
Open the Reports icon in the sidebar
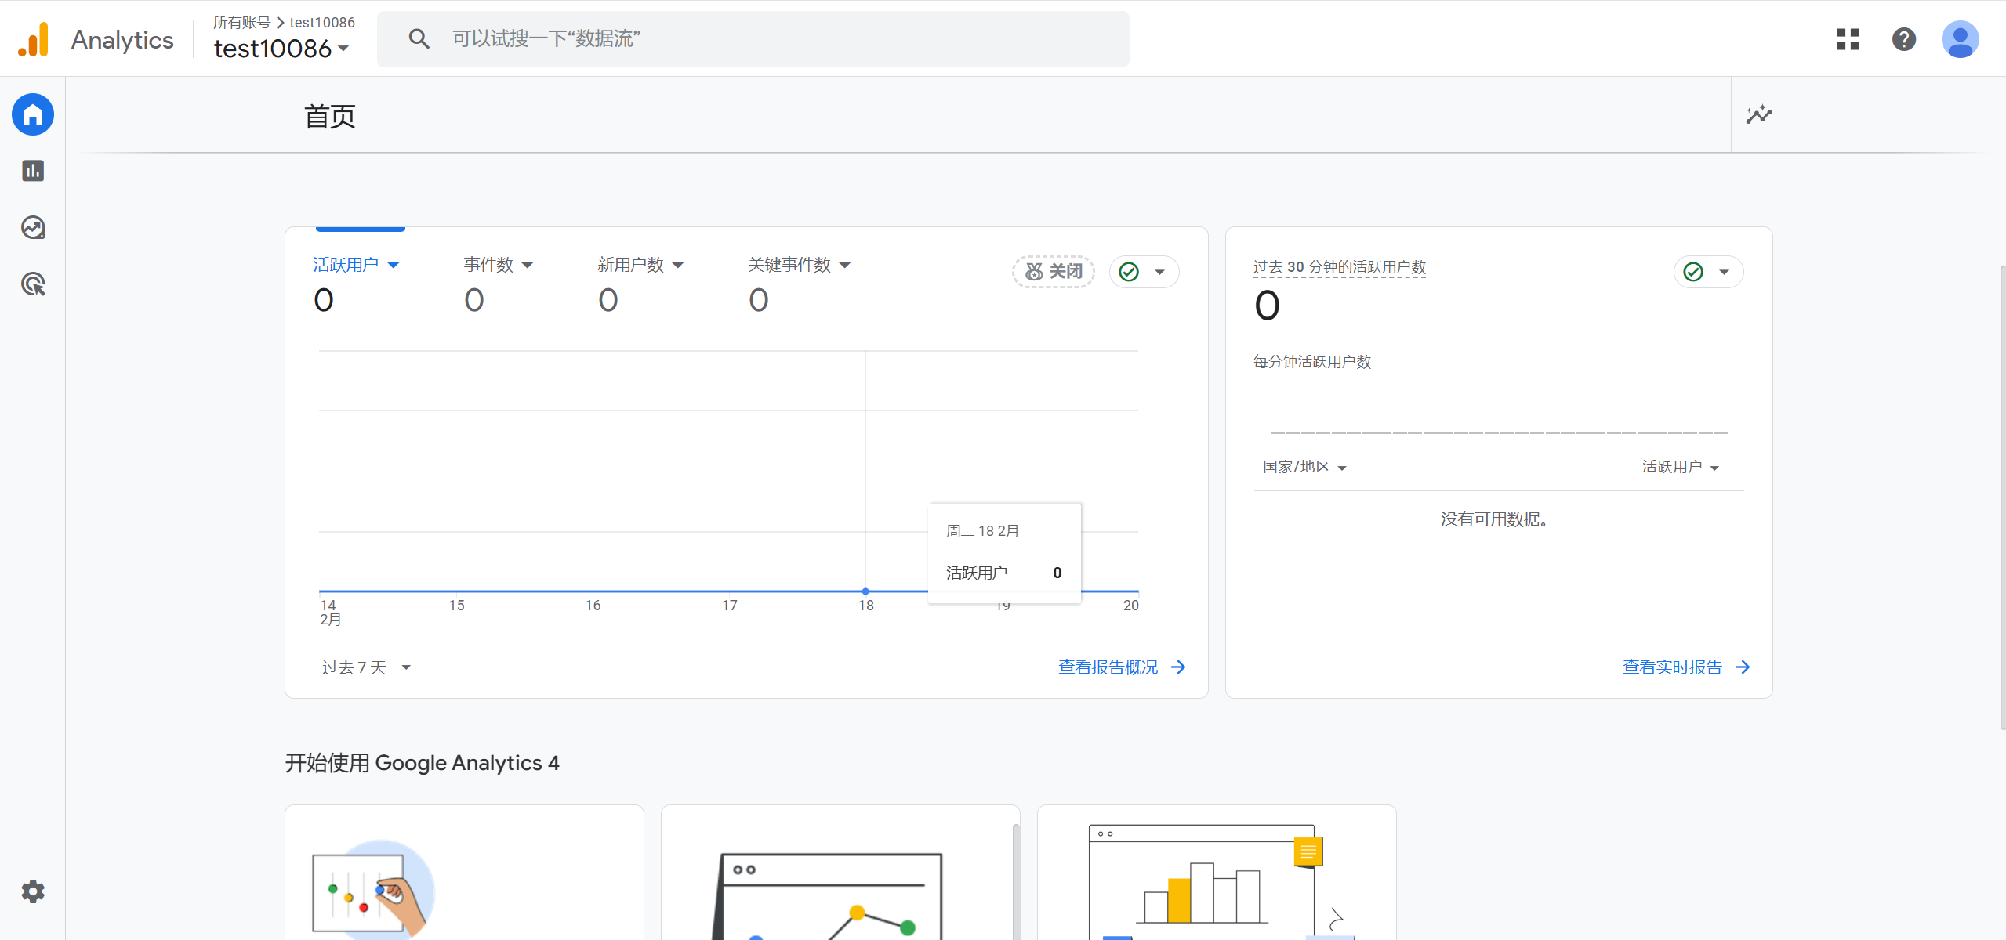coord(32,171)
